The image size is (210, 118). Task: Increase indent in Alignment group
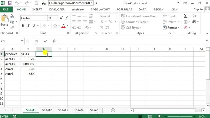click(x=79, y=27)
